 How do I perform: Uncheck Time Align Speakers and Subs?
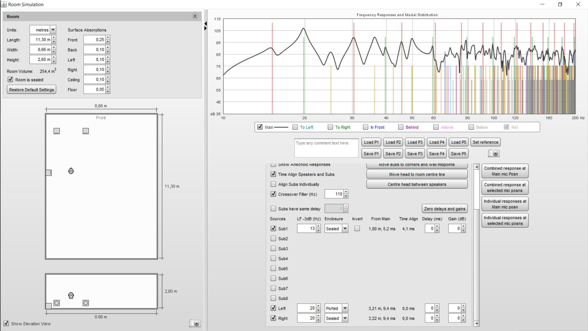pyautogui.click(x=273, y=174)
